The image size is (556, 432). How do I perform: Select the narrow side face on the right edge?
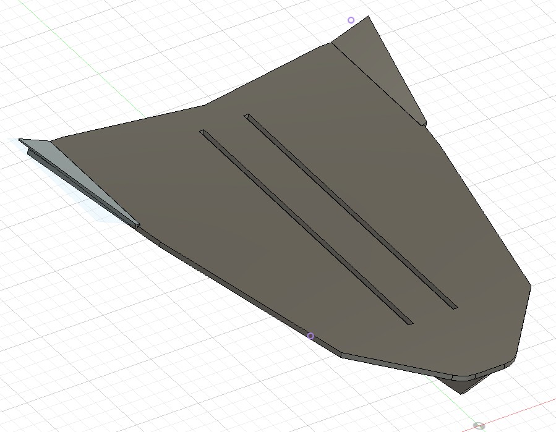pyautogui.click(x=523, y=321)
